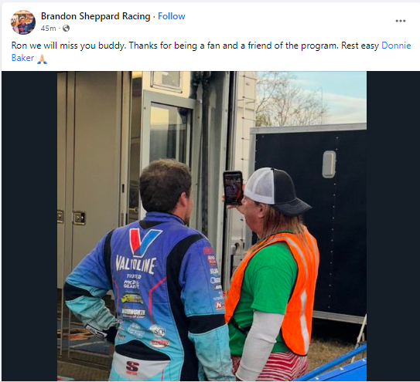The height and width of the screenshot is (382, 420).
Task: Click the 45m post timestamp
Action: (x=48, y=28)
